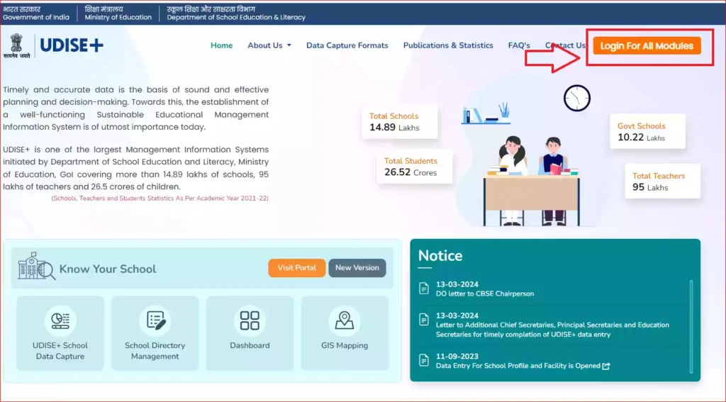Click the Total Students 26.52 Crores card
Image resolution: width=726 pixels, height=402 pixels.
414,167
